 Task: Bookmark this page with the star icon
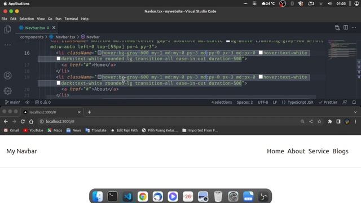pyautogui.click(x=319, y=121)
